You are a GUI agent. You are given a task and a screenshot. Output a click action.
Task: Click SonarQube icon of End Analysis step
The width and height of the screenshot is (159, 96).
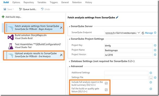click(x=11, y=56)
